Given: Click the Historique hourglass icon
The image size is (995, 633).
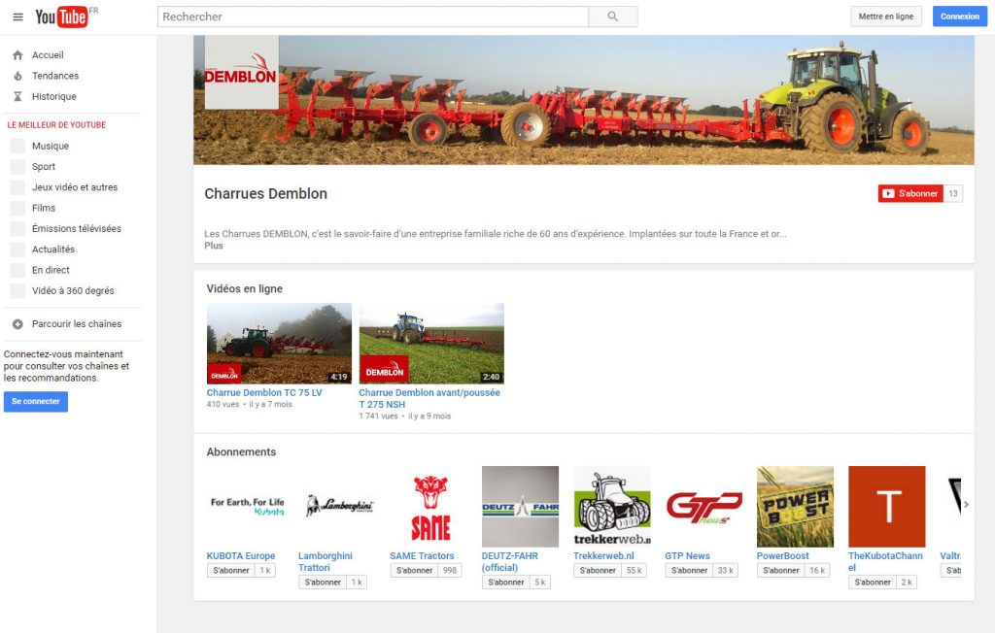Looking at the screenshot, I should (x=17, y=96).
